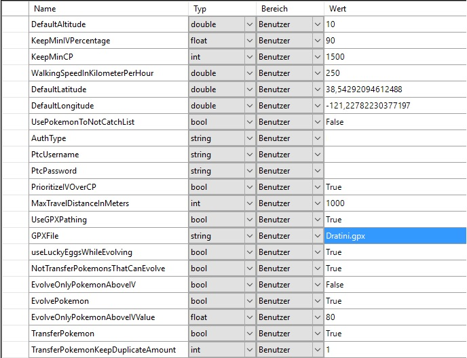Viewport: 467px width, 358px height.
Task: Click the Wert column header
Action: pos(394,9)
